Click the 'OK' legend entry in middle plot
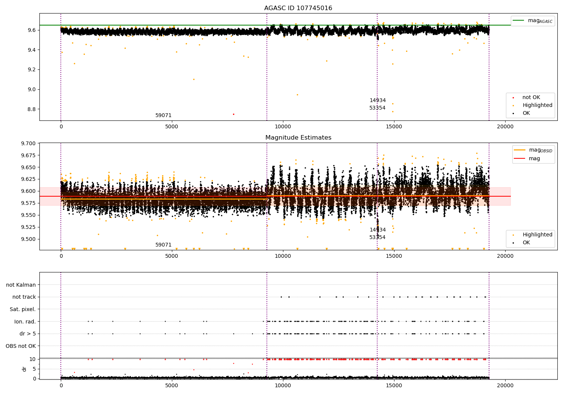Image resolution: width=563 pixels, height=394 pixels. click(x=526, y=243)
